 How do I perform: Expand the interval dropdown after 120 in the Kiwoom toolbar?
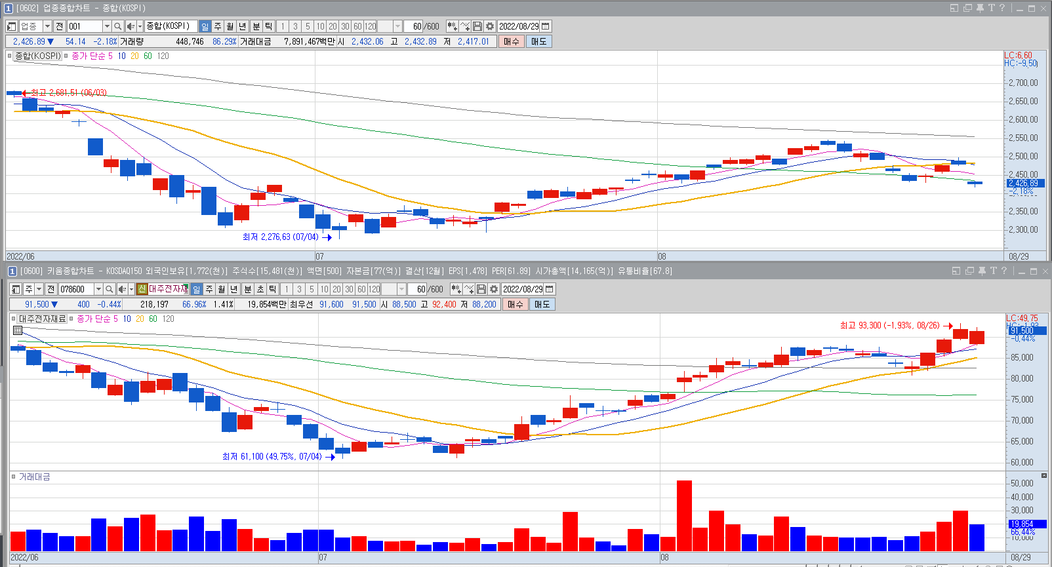click(401, 289)
